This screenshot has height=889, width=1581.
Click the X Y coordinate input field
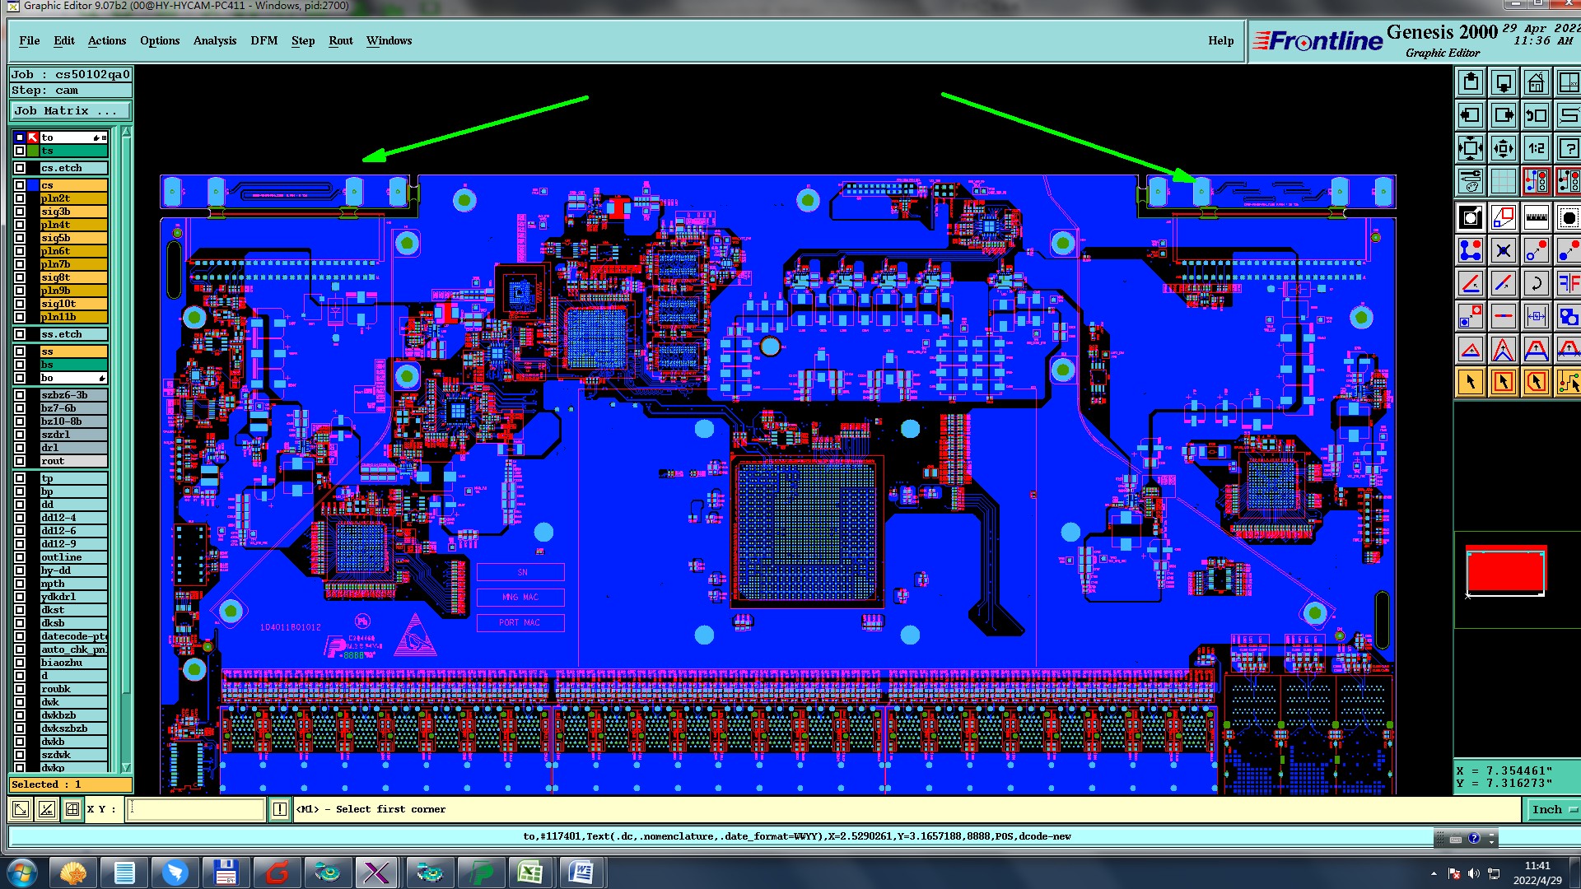point(198,809)
